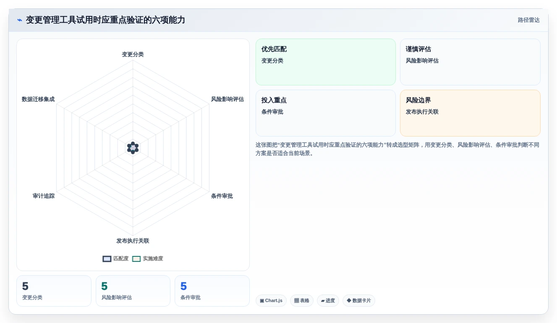Viewport: 557px width, 323px height.
Task: Click the data point cluster at radar center
Action: (133, 147)
